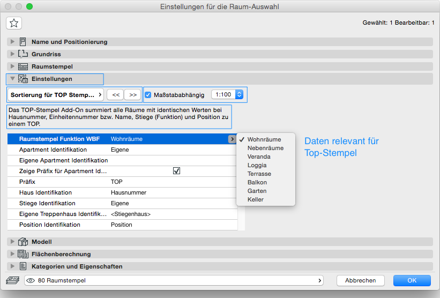The image size is (440, 298).
Task: Collapse the Einstellungen section
Action: 12,79
